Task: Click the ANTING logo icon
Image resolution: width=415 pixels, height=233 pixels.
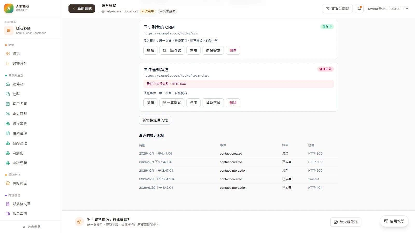Action: pyautogui.click(x=9, y=8)
